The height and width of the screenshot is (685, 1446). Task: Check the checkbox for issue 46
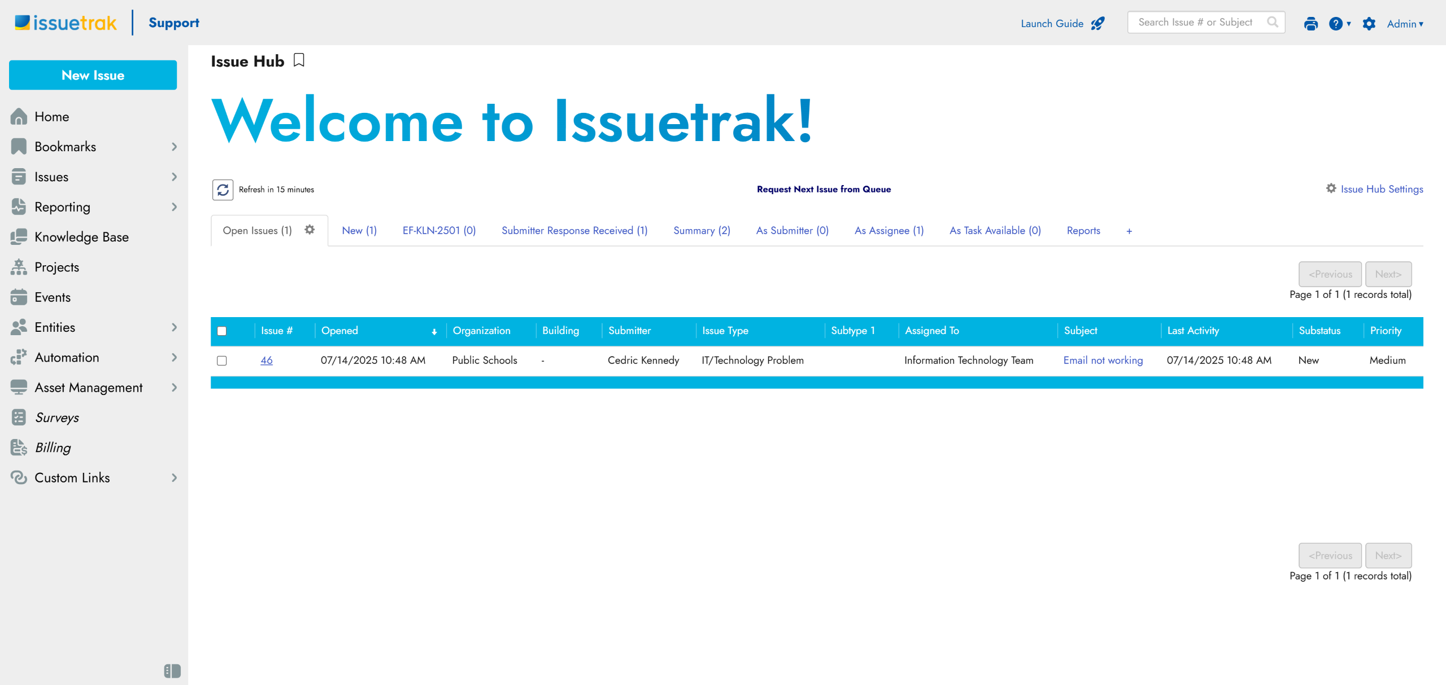click(x=222, y=361)
